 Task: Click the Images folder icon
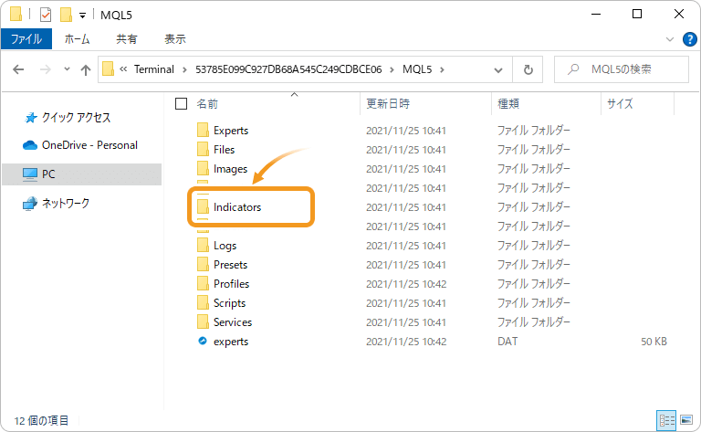(x=203, y=169)
